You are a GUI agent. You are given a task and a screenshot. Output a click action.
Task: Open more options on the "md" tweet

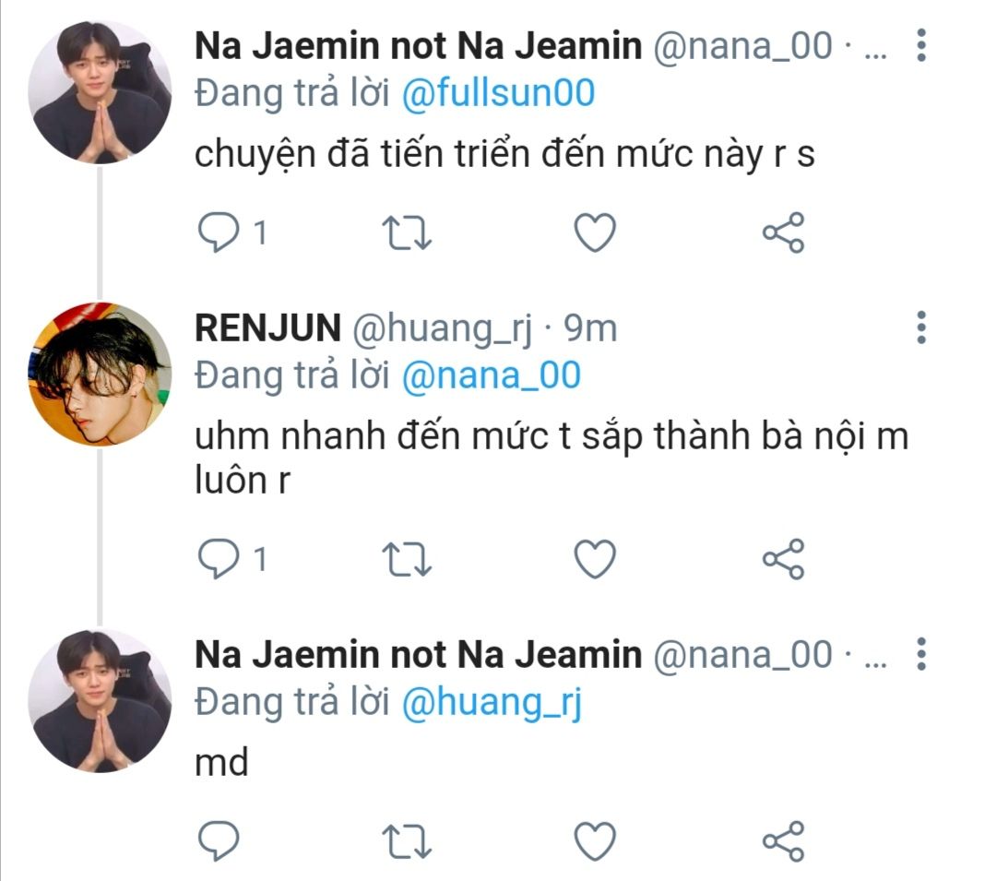pos(920,654)
